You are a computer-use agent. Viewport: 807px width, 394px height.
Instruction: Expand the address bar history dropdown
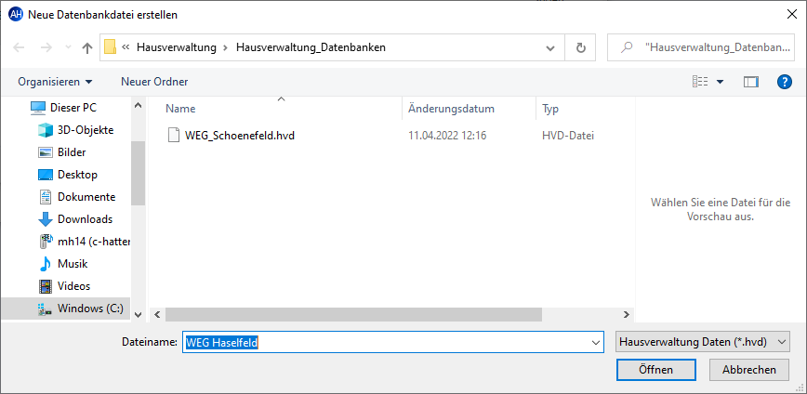click(x=550, y=47)
